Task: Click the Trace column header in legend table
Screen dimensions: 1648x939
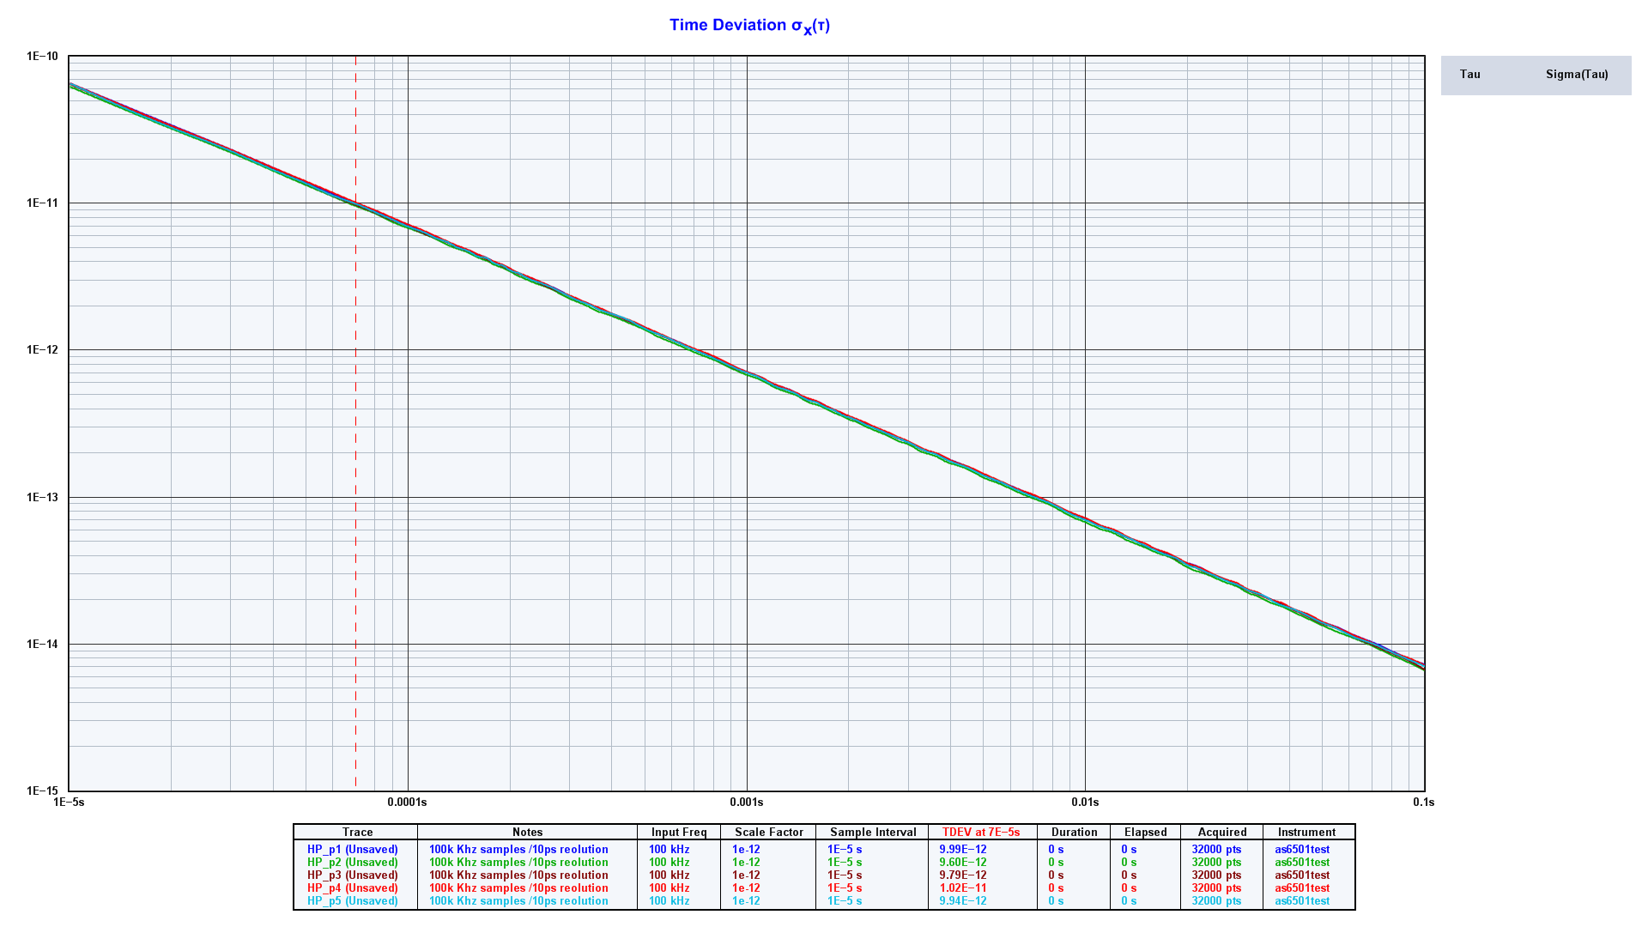Action: click(357, 832)
